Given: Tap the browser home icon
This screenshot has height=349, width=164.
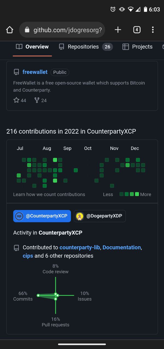Looking at the screenshot, I should pyautogui.click(x=10, y=30).
